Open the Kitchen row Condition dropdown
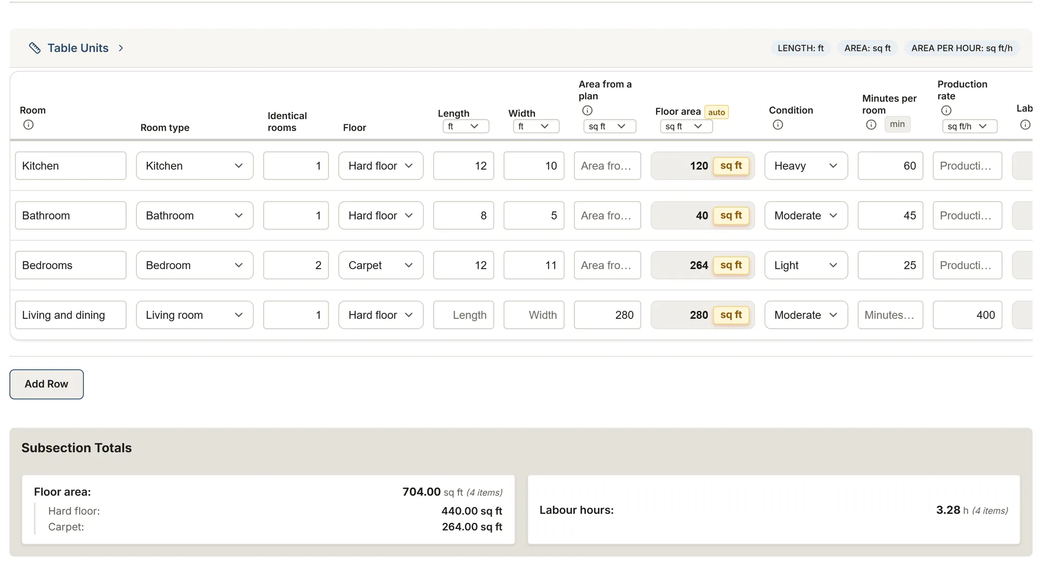 [x=806, y=166]
